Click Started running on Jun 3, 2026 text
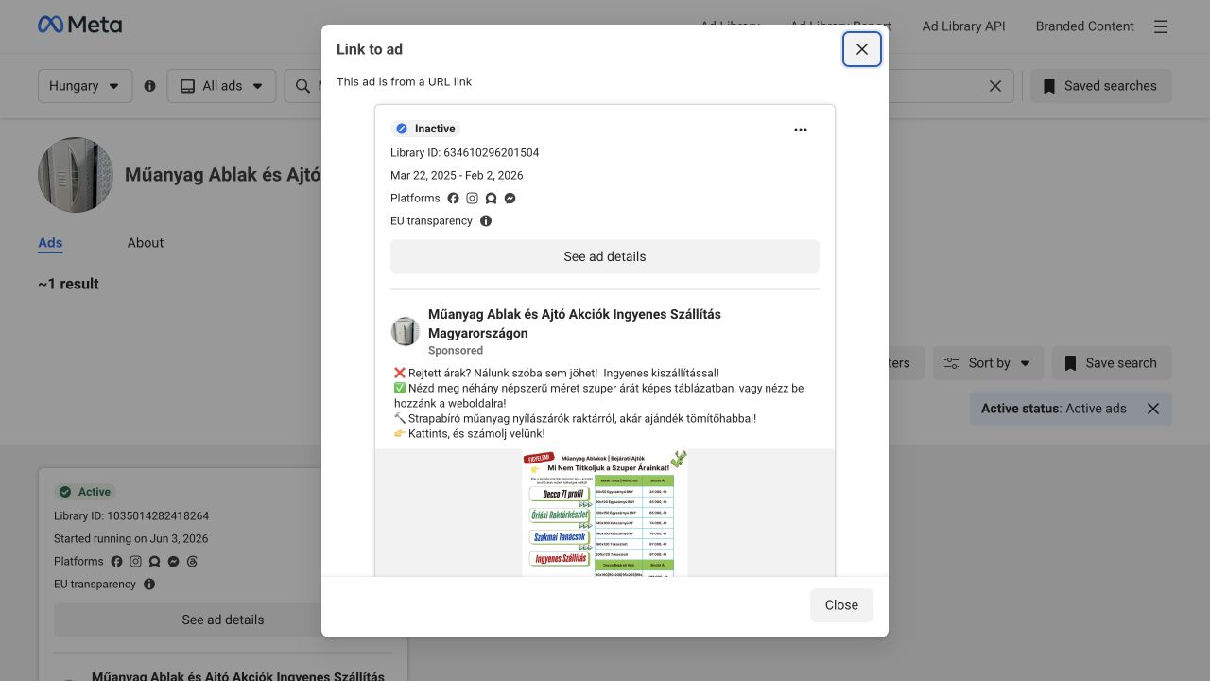 click(x=131, y=539)
